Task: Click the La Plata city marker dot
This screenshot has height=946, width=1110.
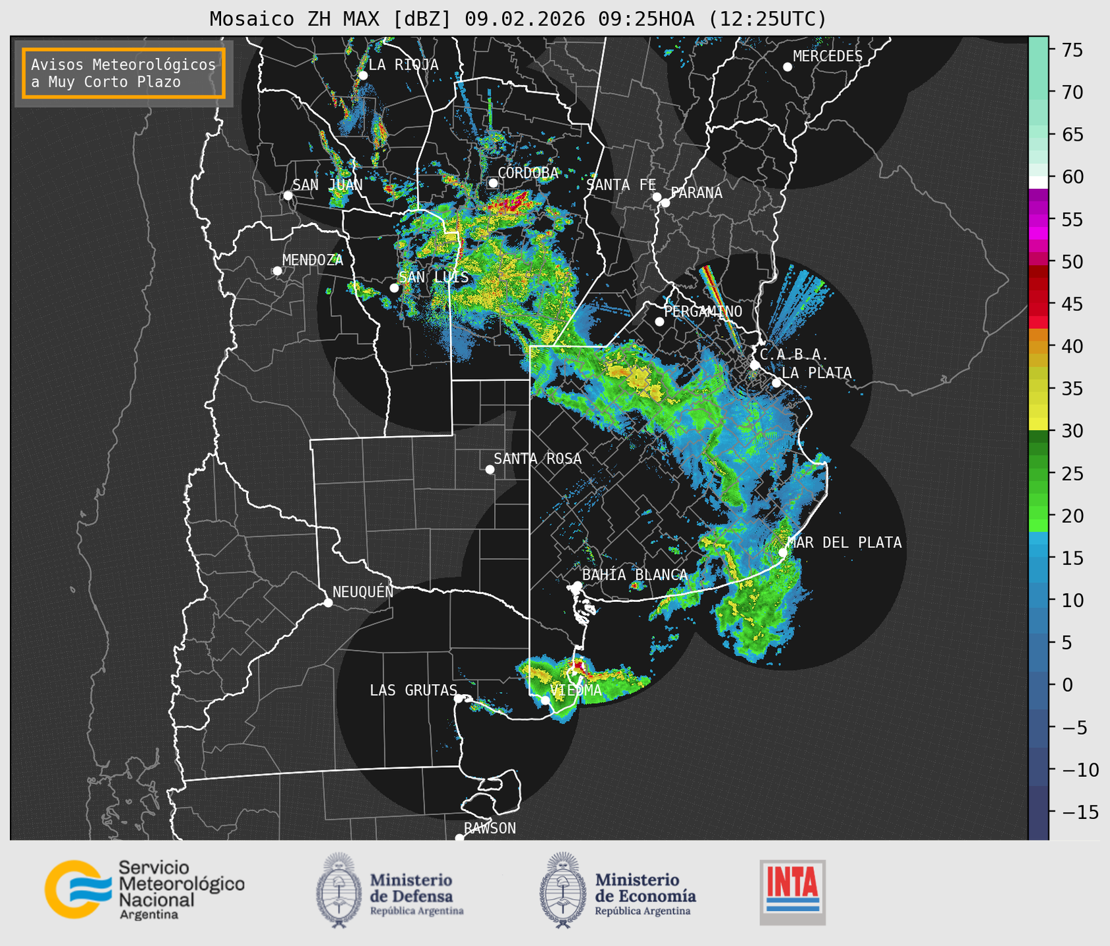Action: [x=776, y=383]
